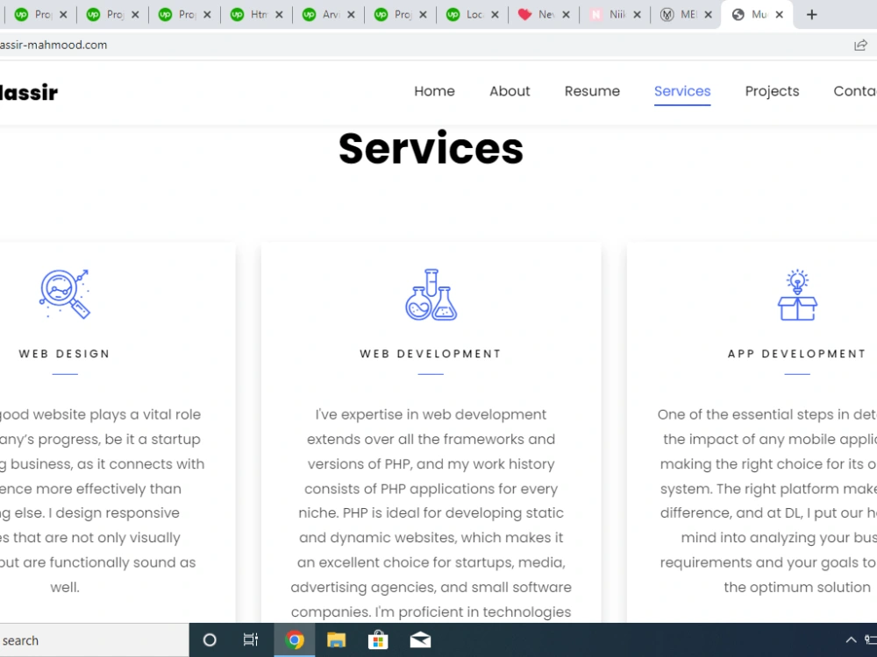The image size is (877, 657).
Task: Open a new browser tab
Action: pos(811,15)
